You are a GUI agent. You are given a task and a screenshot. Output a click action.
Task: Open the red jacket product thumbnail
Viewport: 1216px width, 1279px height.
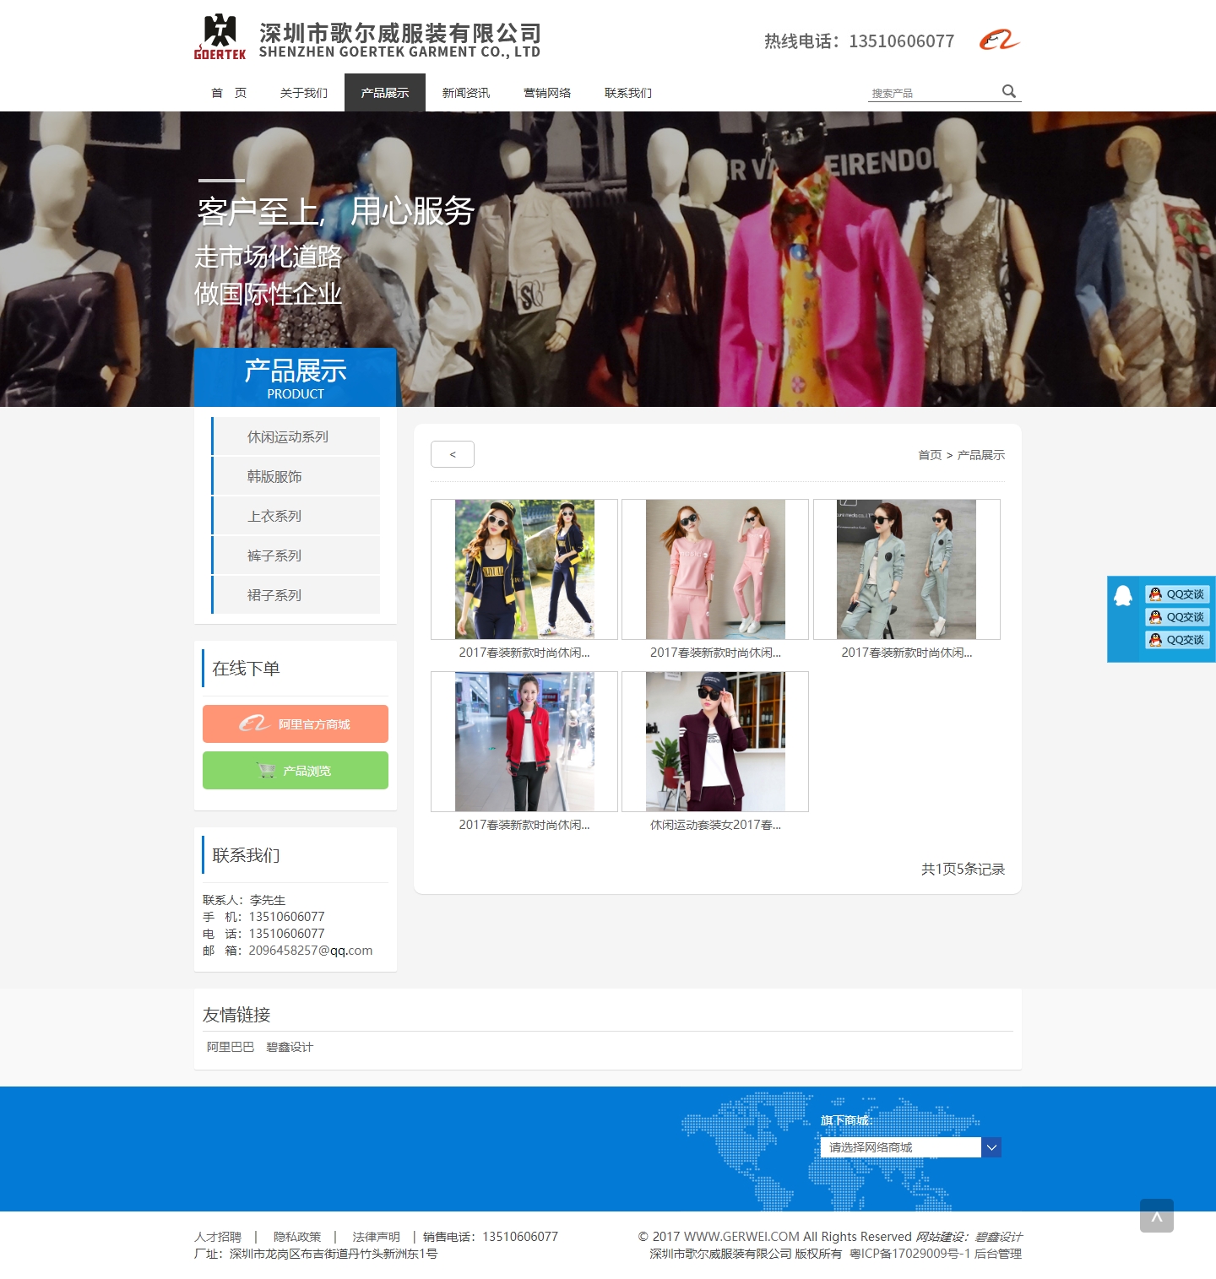coord(524,741)
